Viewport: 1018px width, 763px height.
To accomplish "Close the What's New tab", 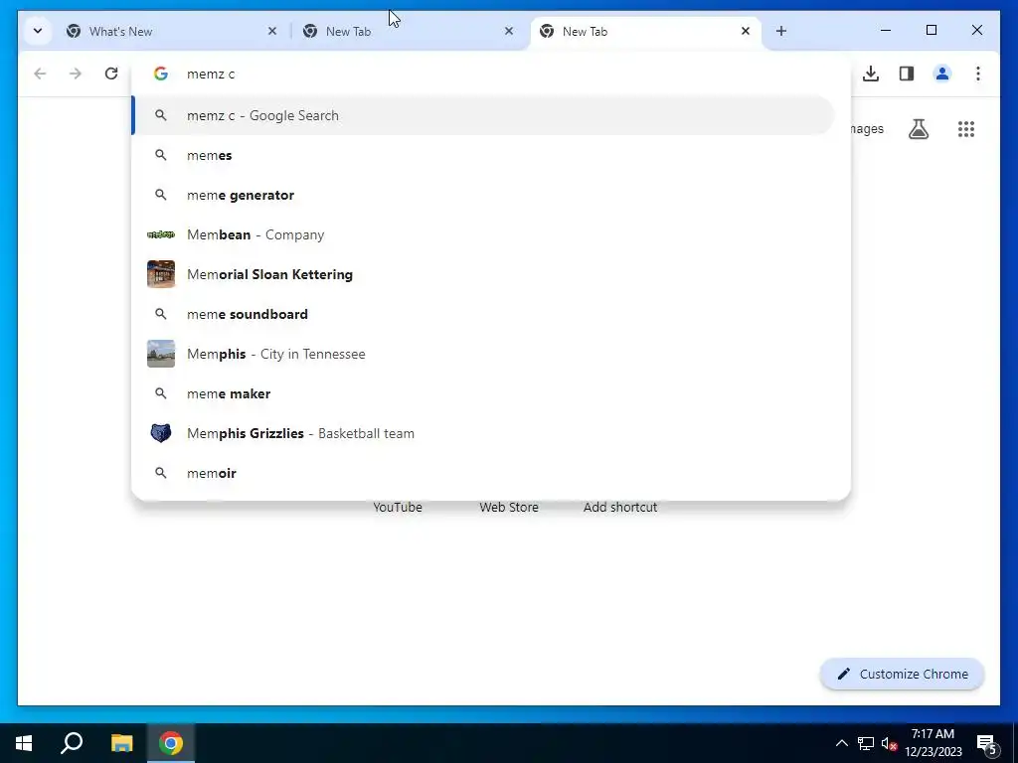I will tap(272, 31).
